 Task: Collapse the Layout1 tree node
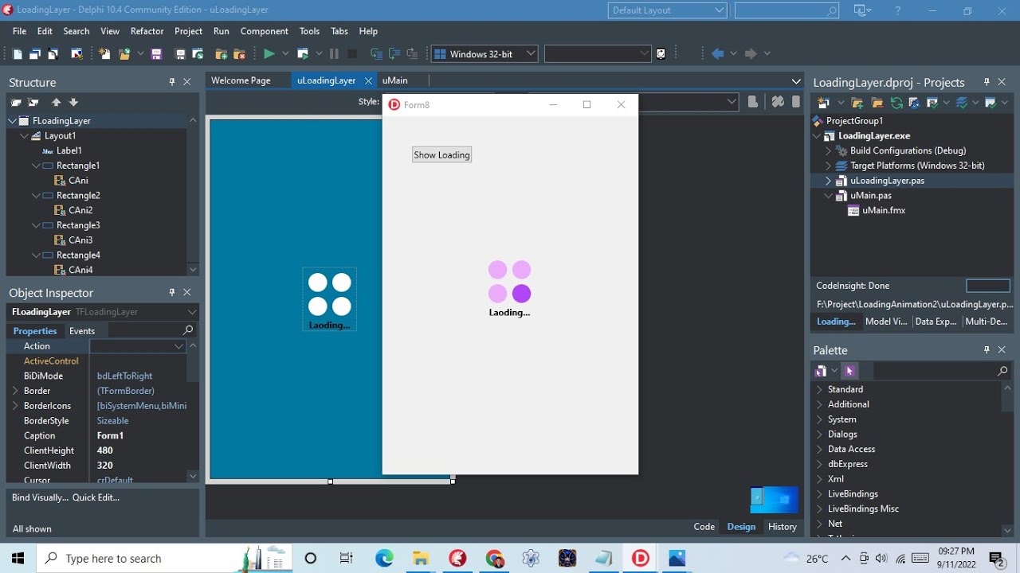tap(25, 136)
